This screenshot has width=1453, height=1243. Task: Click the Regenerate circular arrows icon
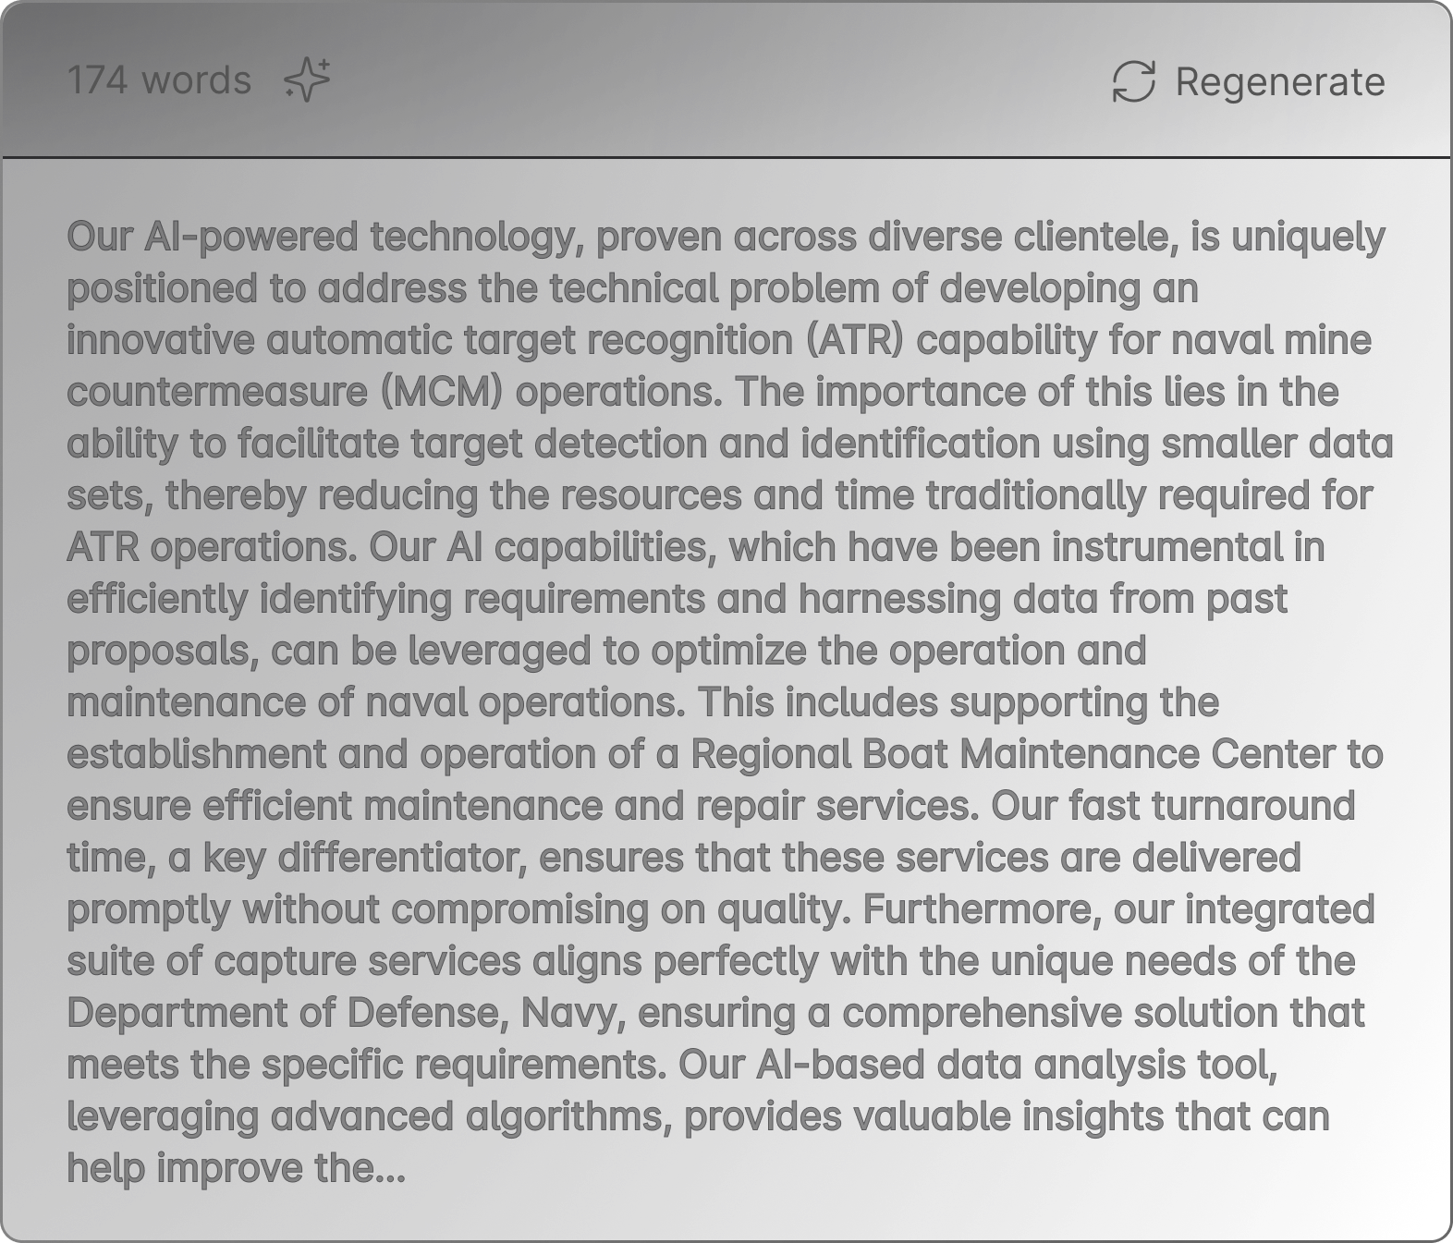click(1134, 81)
